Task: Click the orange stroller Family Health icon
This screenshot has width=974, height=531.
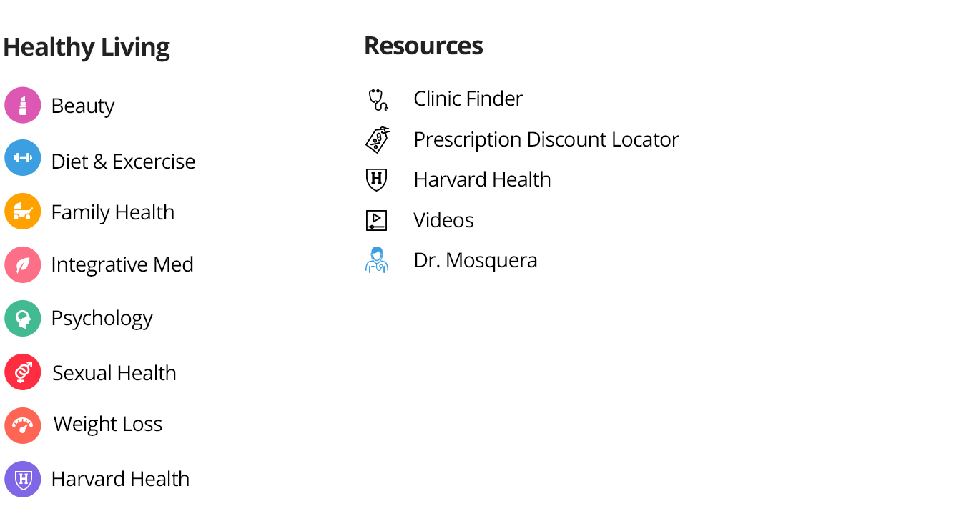Action: tap(23, 212)
